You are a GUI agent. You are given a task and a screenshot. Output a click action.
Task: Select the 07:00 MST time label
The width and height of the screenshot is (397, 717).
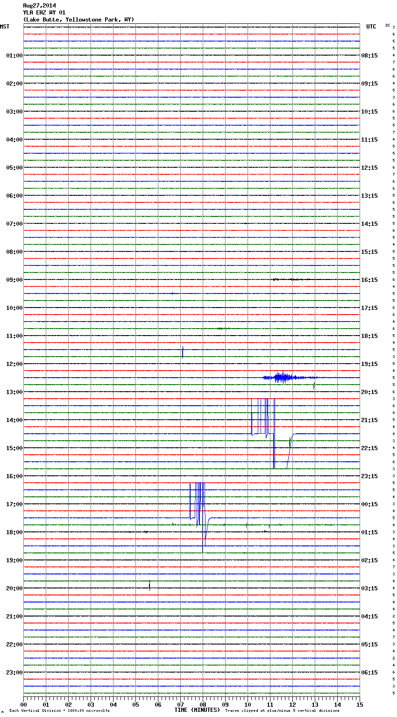click(x=14, y=224)
